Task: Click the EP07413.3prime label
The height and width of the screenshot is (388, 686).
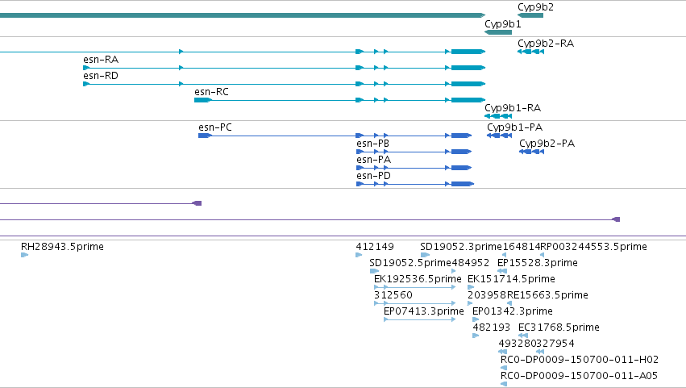Action: pyautogui.click(x=424, y=311)
